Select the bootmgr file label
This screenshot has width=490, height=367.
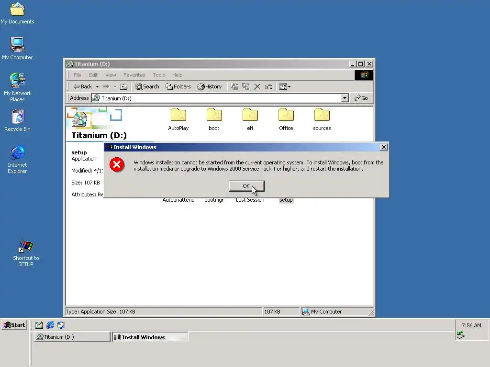point(214,200)
